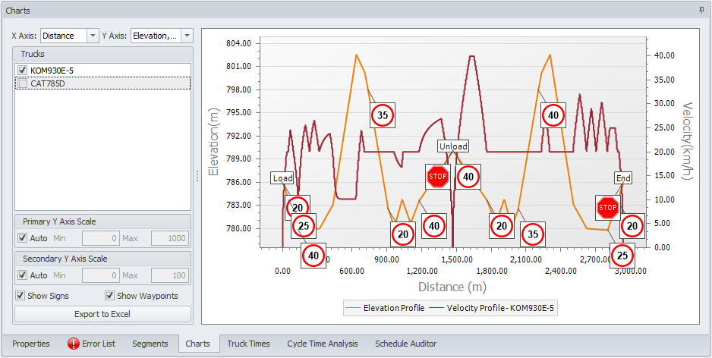
Task: Expand the Y Axis Elevation dropdown
Action: (x=187, y=36)
